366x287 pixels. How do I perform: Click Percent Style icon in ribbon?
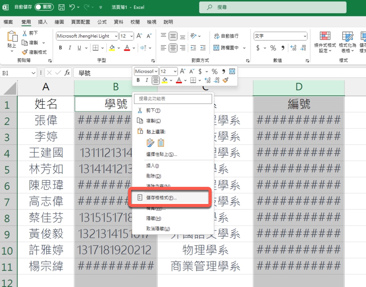[x=273, y=48]
